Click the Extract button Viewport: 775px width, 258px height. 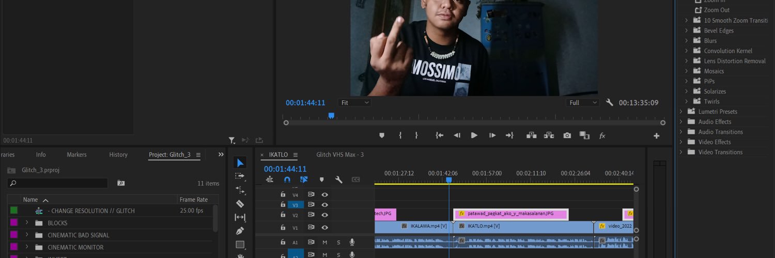549,135
